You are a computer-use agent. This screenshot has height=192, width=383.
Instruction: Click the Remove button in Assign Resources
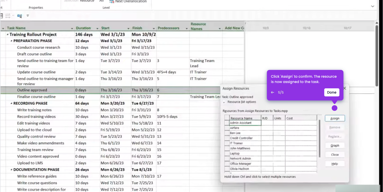pos(335,127)
